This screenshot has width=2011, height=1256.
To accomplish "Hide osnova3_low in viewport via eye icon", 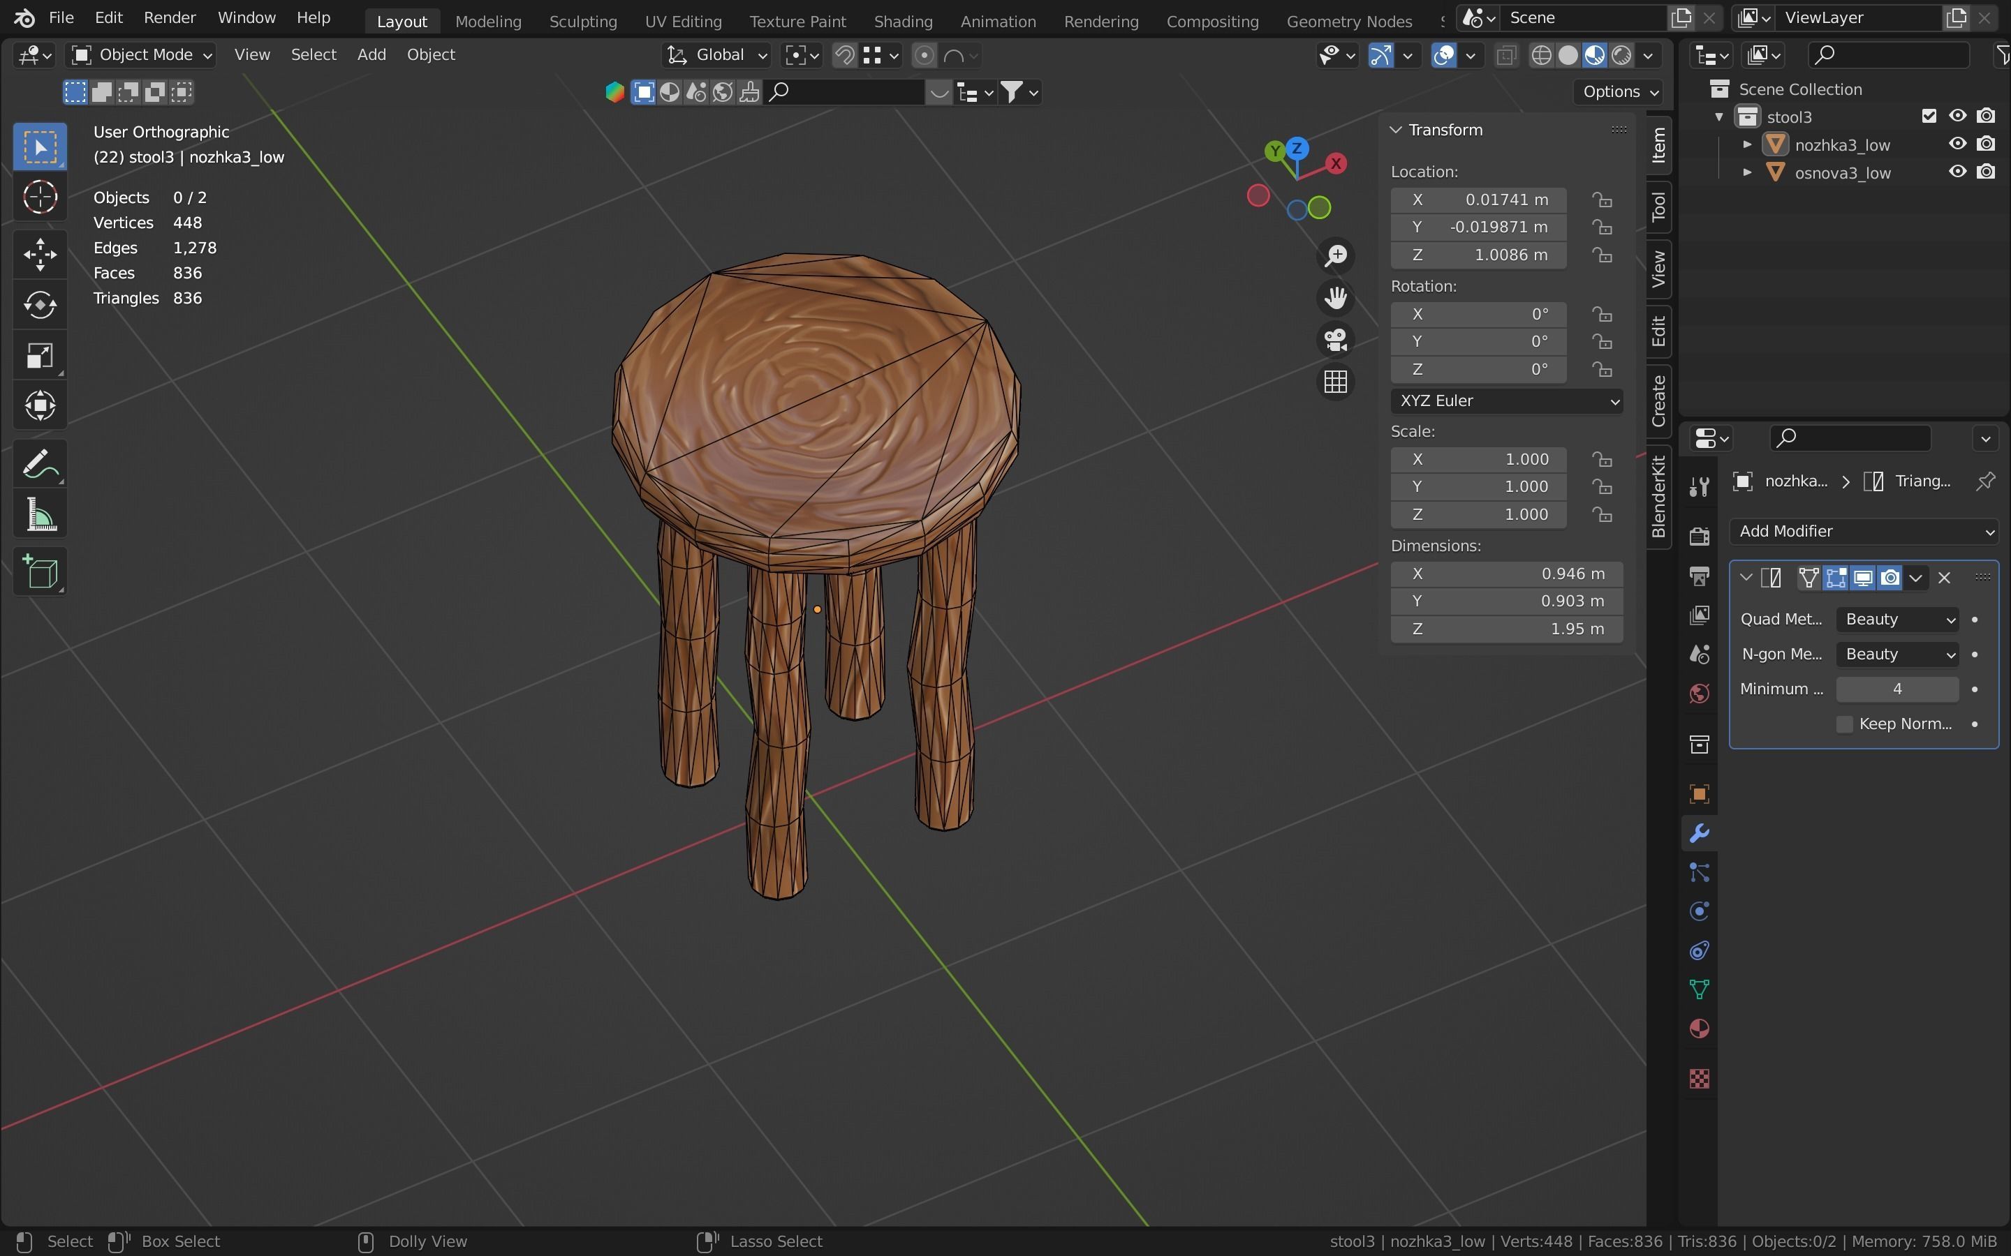I will (x=1958, y=172).
